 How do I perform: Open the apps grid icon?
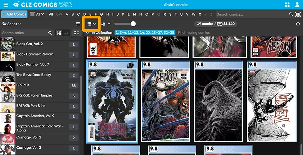(x=287, y=5)
